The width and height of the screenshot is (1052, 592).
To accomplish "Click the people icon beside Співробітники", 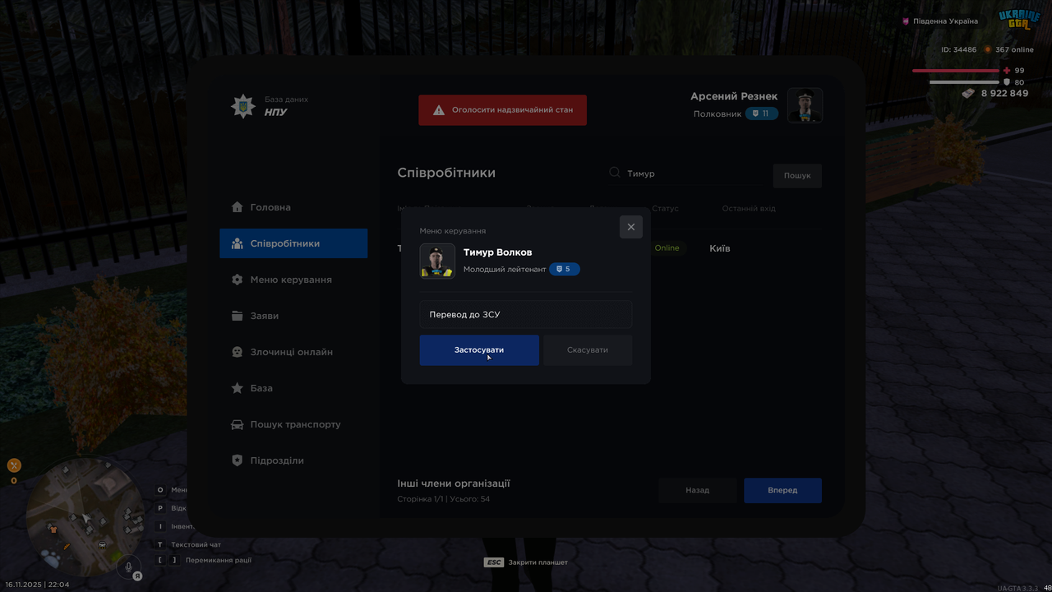I will click(238, 243).
